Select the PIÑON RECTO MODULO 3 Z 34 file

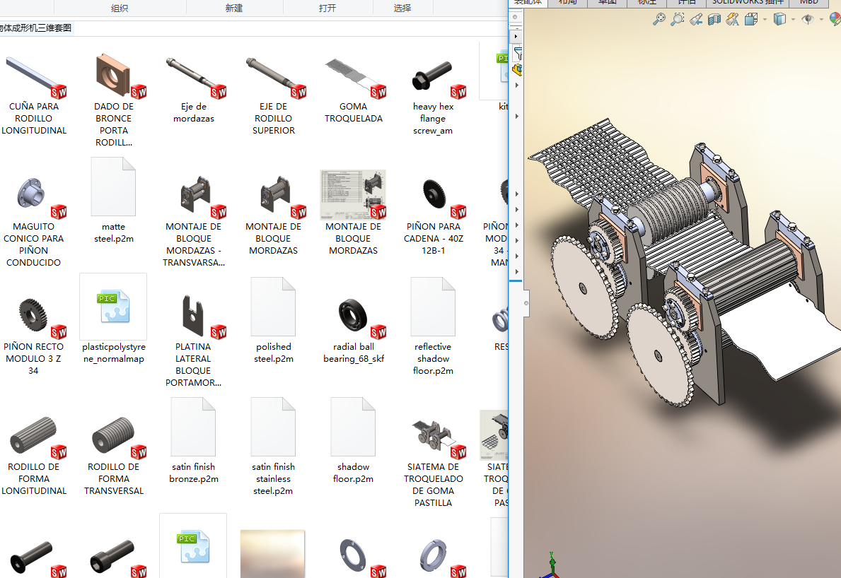click(34, 336)
